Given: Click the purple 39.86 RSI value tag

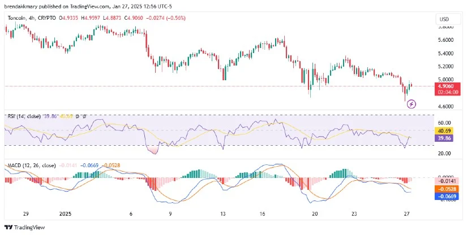Looking at the screenshot, I should point(444,138).
